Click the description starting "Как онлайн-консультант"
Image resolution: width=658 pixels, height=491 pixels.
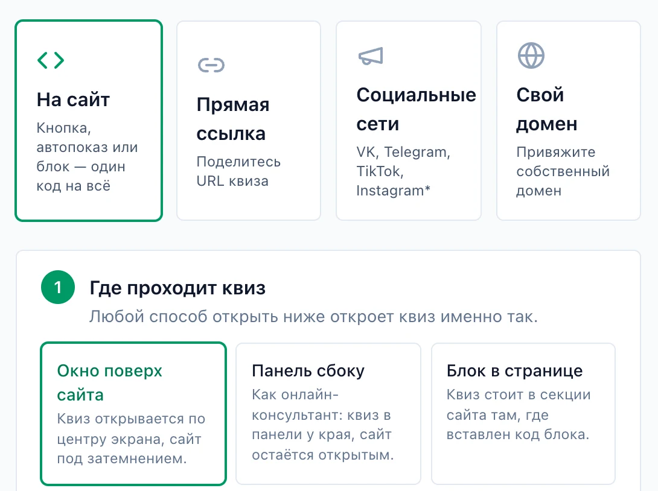tap(323, 425)
